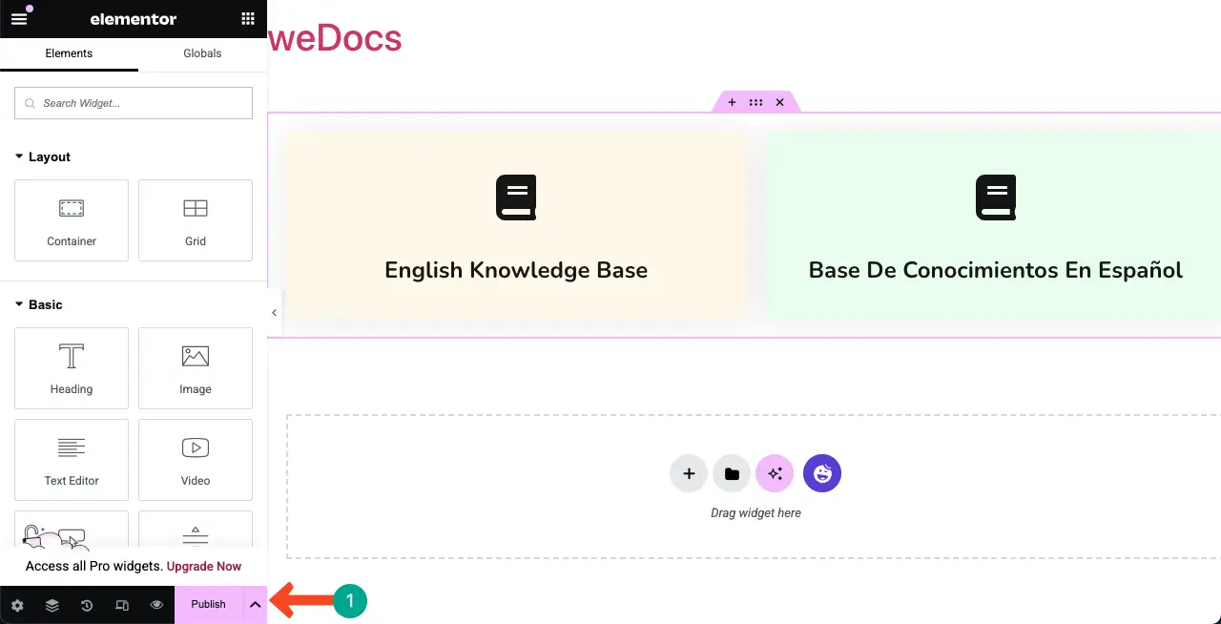Screen dimensions: 1221x624
Task: Open the widgets grid icon
Action: point(248,18)
